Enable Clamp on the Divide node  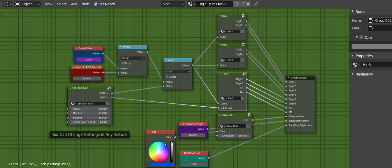tap(122, 63)
